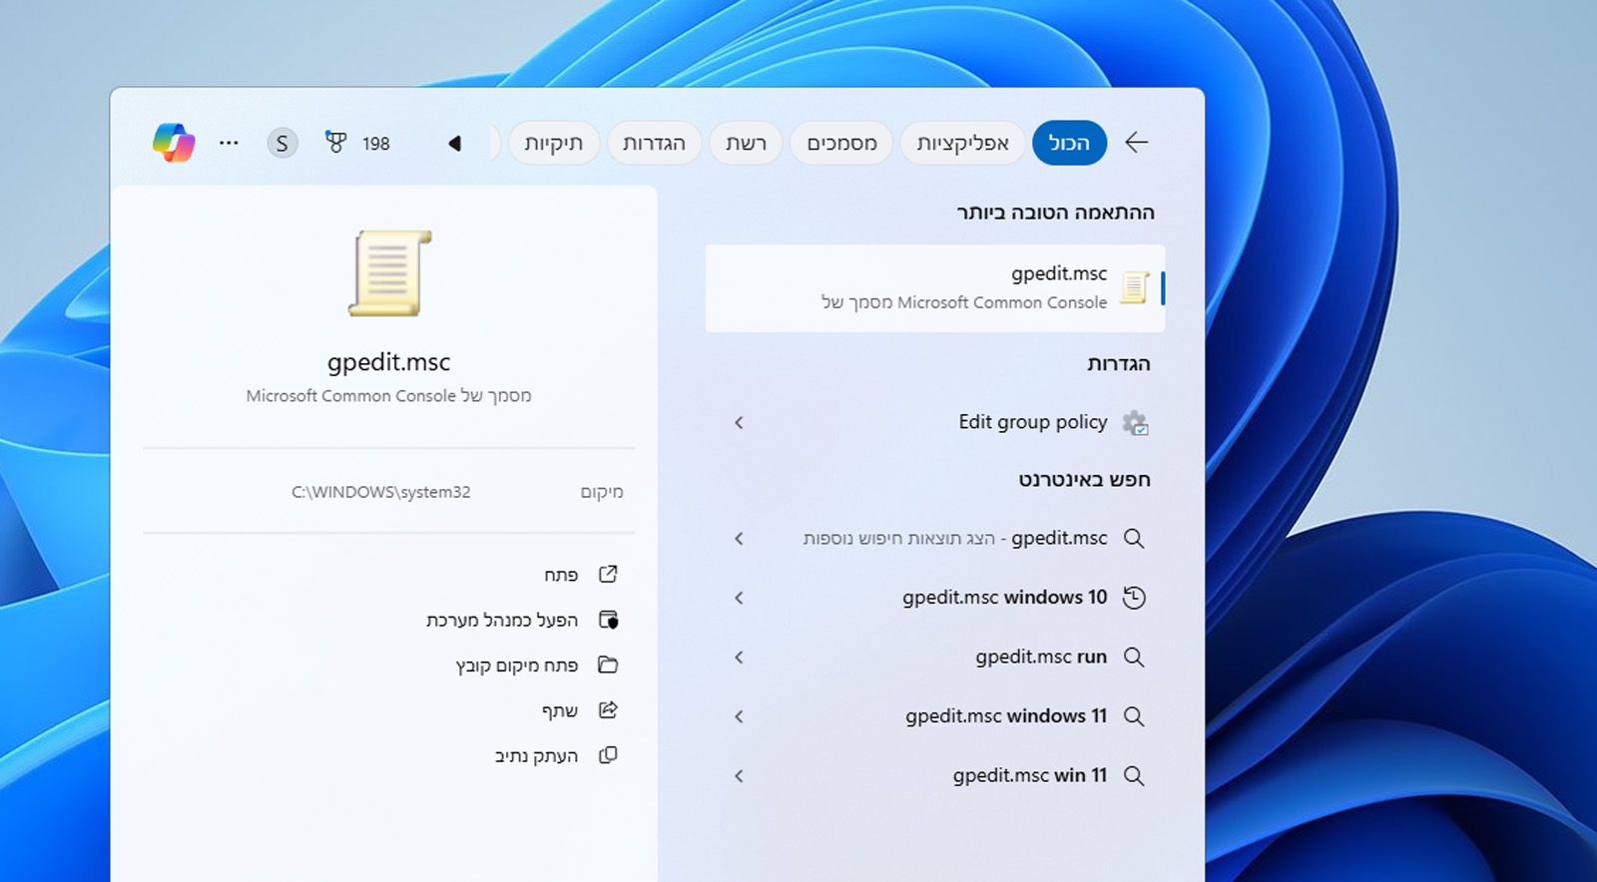Screen dimensions: 1597x882
Task: Expand the gpedit.msc windows 10 chevron
Action: pos(739,598)
